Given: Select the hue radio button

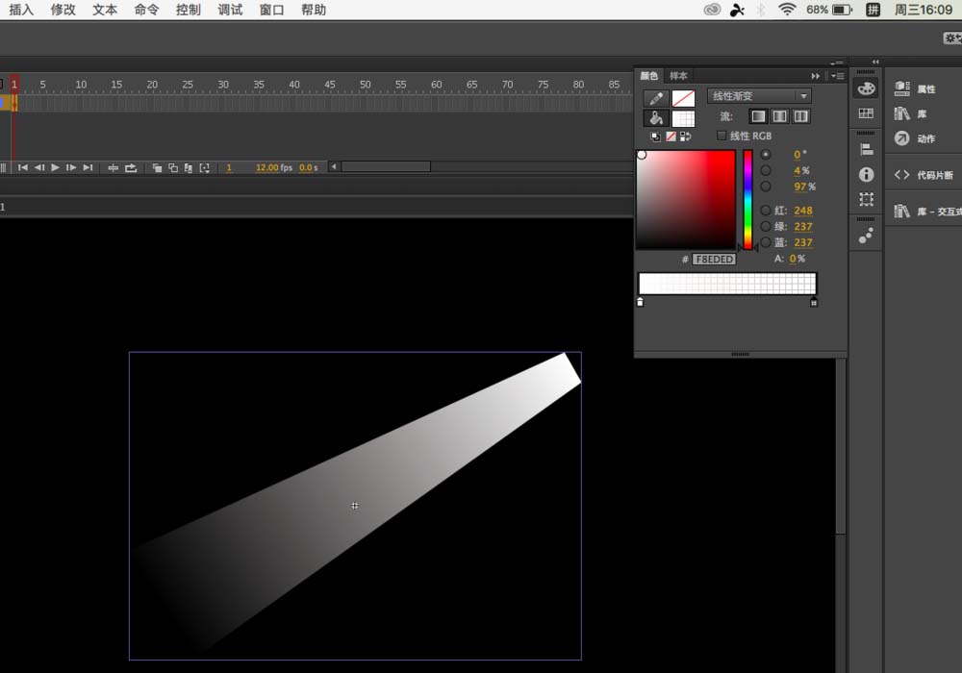Looking at the screenshot, I should [x=766, y=154].
